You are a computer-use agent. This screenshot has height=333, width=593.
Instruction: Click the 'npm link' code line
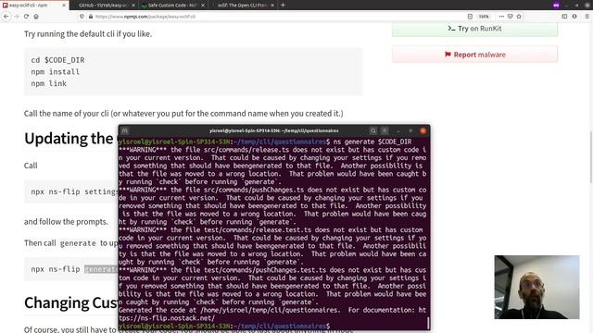click(49, 83)
